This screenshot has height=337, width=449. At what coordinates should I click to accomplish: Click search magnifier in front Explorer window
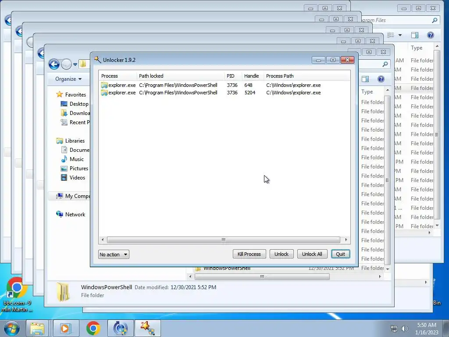tap(385, 64)
